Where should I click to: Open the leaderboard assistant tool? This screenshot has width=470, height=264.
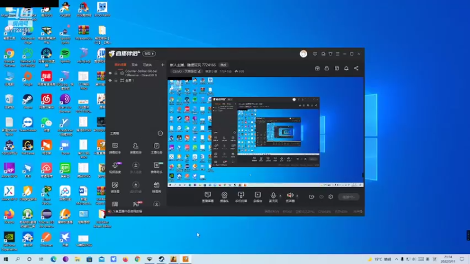click(156, 168)
